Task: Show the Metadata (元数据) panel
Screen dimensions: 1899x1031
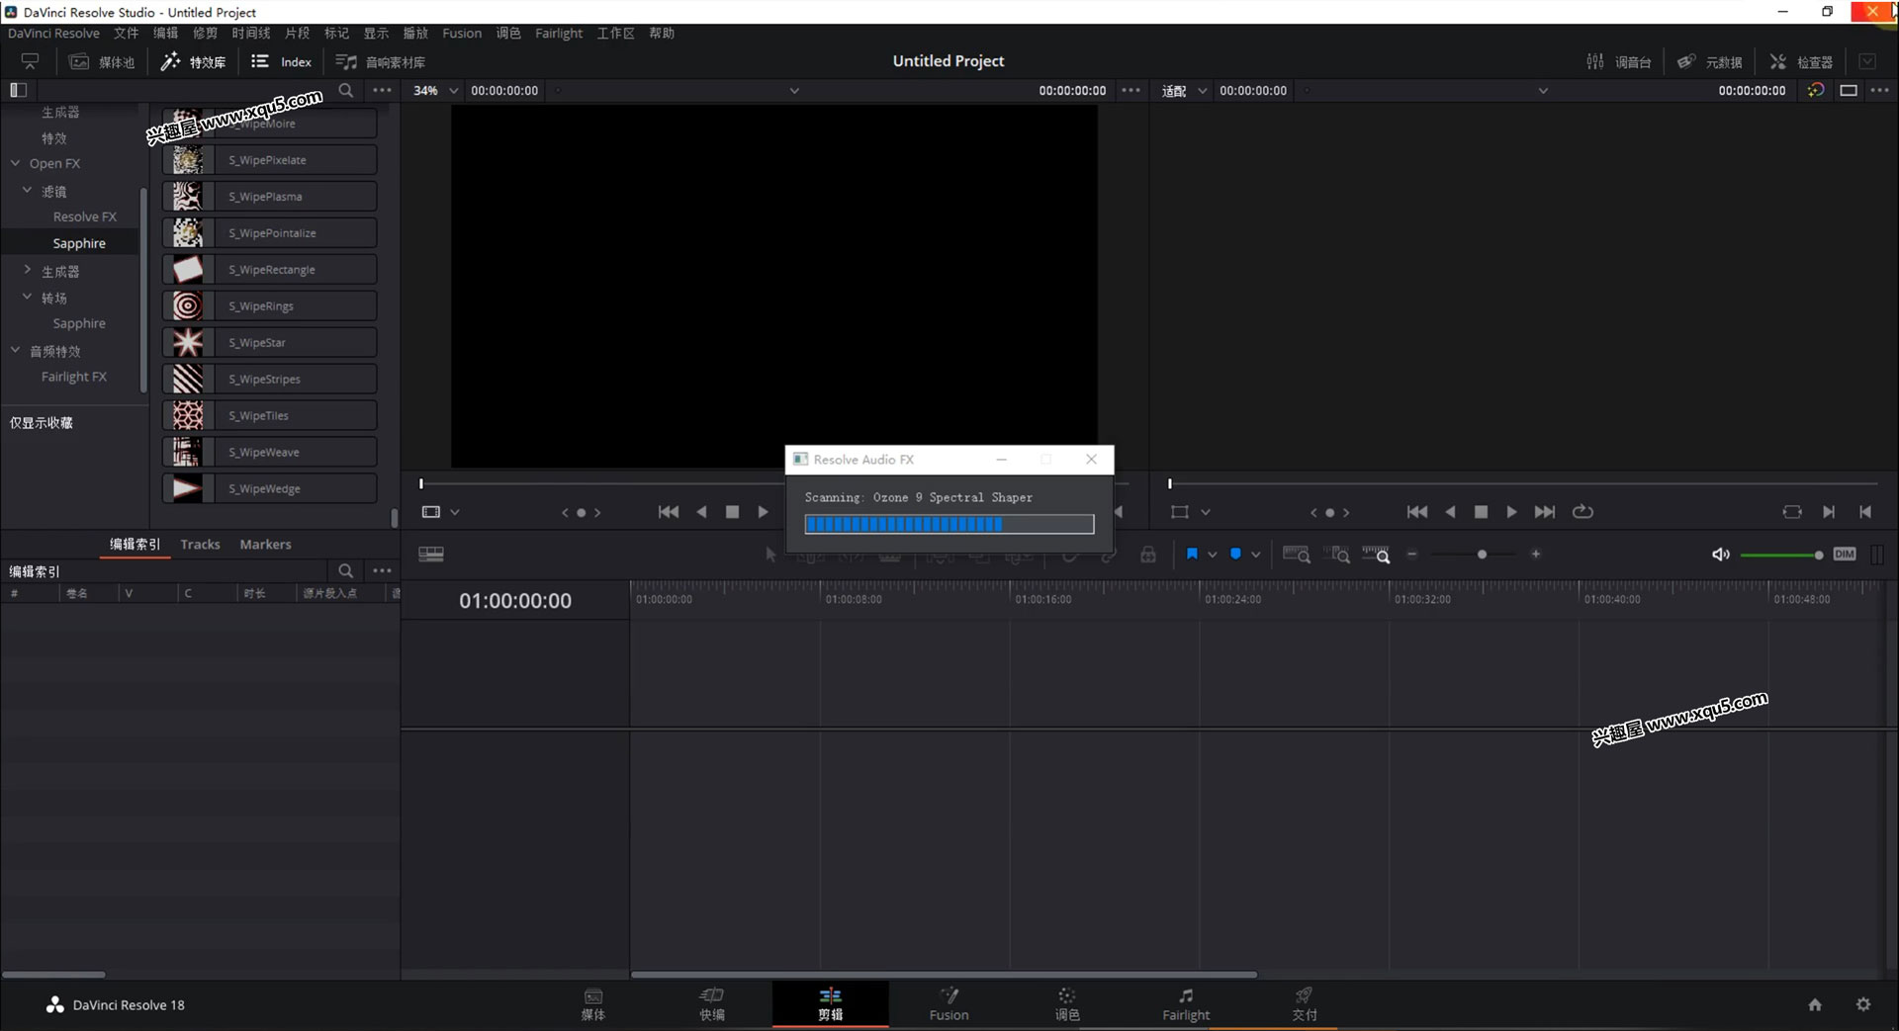Action: (x=1709, y=61)
